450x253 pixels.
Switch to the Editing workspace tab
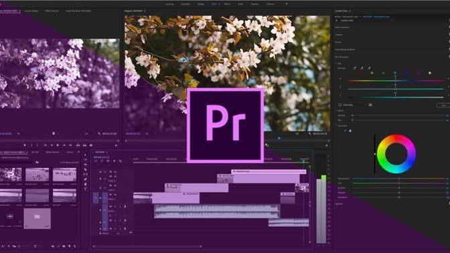coord(200,4)
